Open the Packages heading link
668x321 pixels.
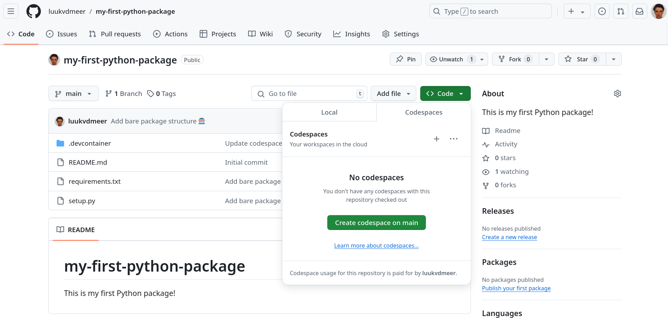pyautogui.click(x=499, y=262)
